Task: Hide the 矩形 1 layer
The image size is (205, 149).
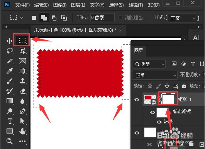Action: [x=137, y=99]
